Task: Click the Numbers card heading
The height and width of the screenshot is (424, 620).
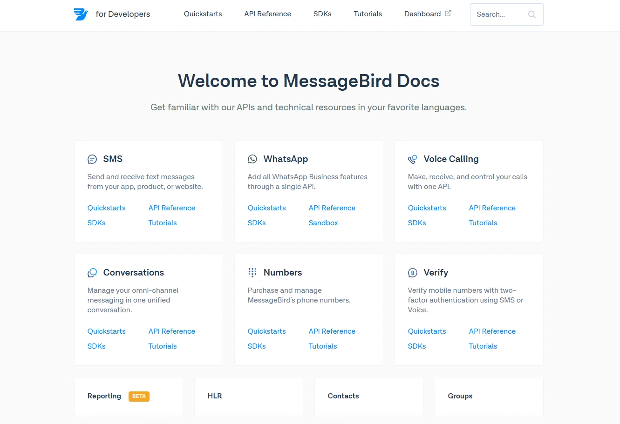Action: (283, 273)
